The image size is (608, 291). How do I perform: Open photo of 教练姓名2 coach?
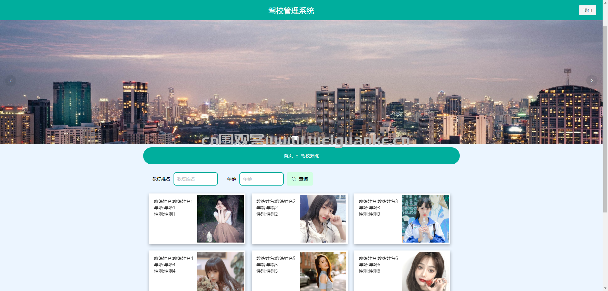click(x=323, y=219)
